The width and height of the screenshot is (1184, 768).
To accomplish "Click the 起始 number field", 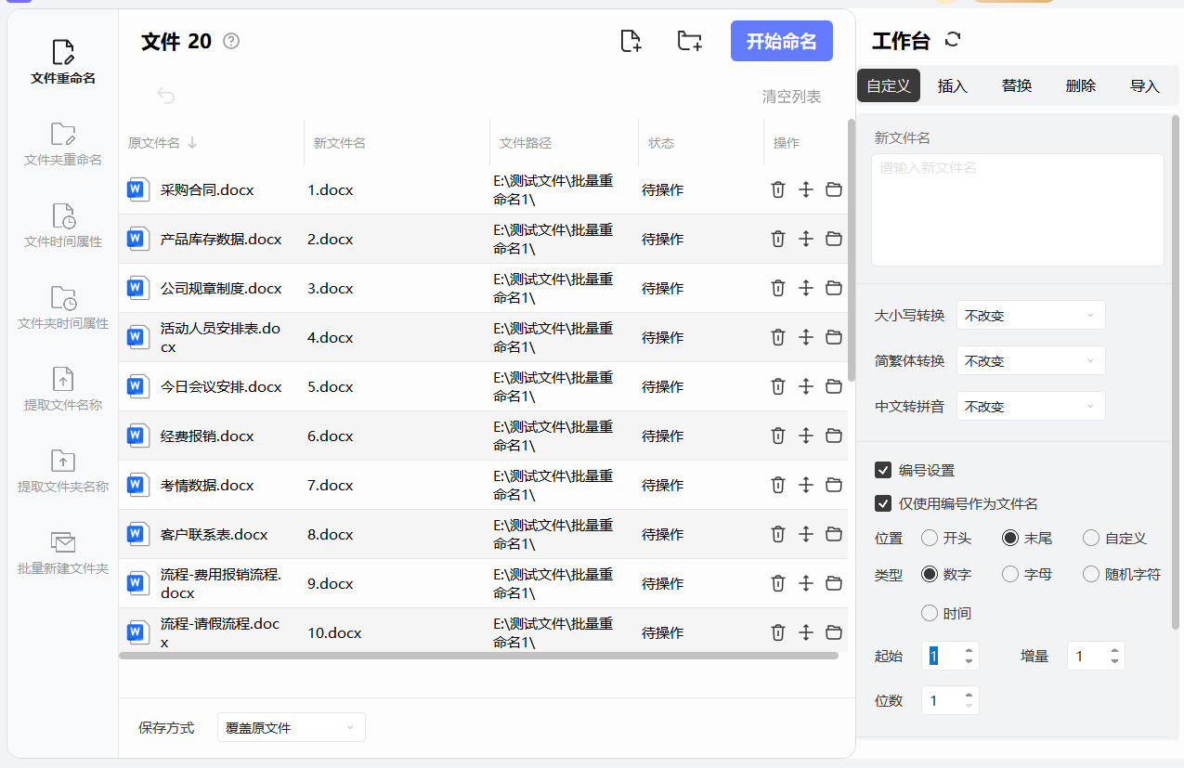I will 950,656.
